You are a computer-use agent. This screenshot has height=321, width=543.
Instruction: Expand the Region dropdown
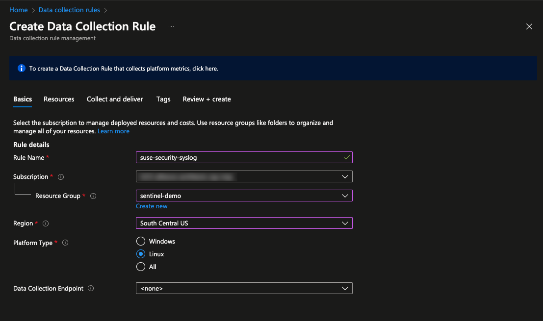[x=345, y=223]
